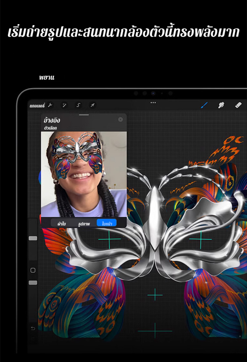Select the Smudge finger tool

pyautogui.click(x=221, y=105)
